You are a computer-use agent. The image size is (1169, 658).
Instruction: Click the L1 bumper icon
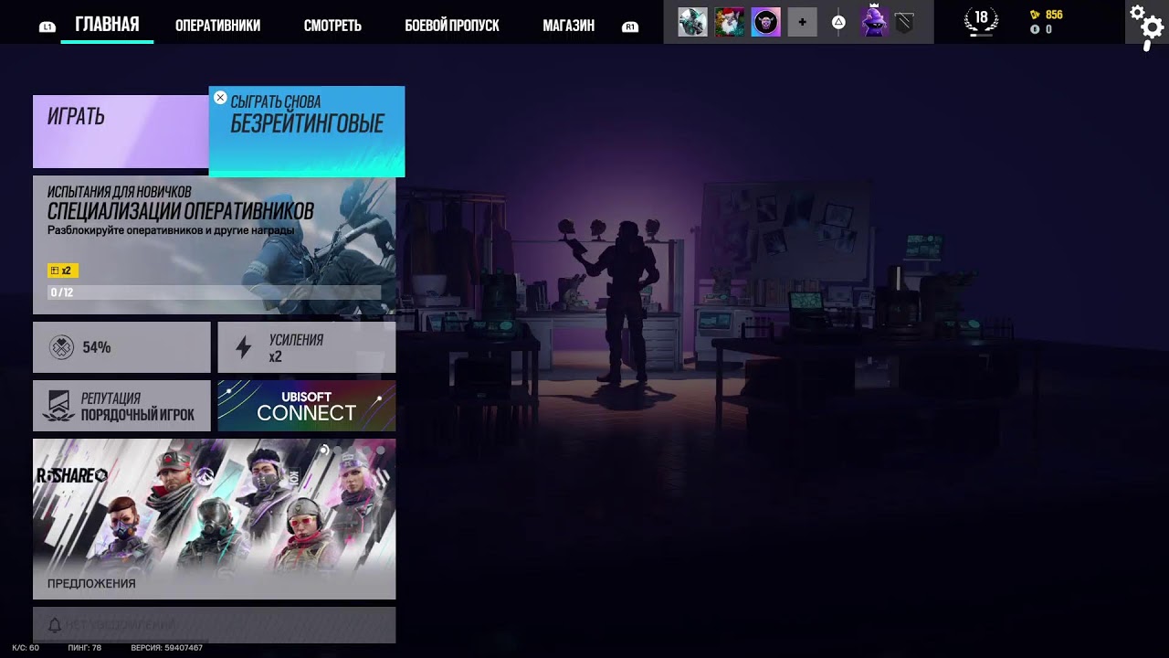pos(47,27)
